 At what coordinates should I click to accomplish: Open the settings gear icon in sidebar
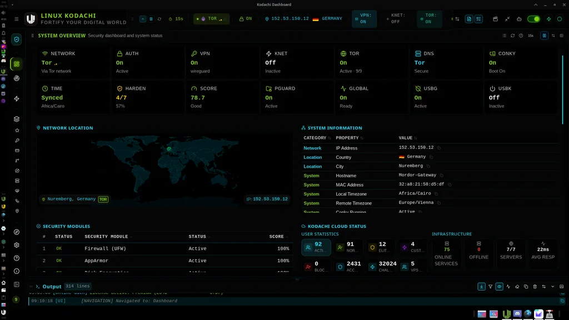(x=17, y=245)
